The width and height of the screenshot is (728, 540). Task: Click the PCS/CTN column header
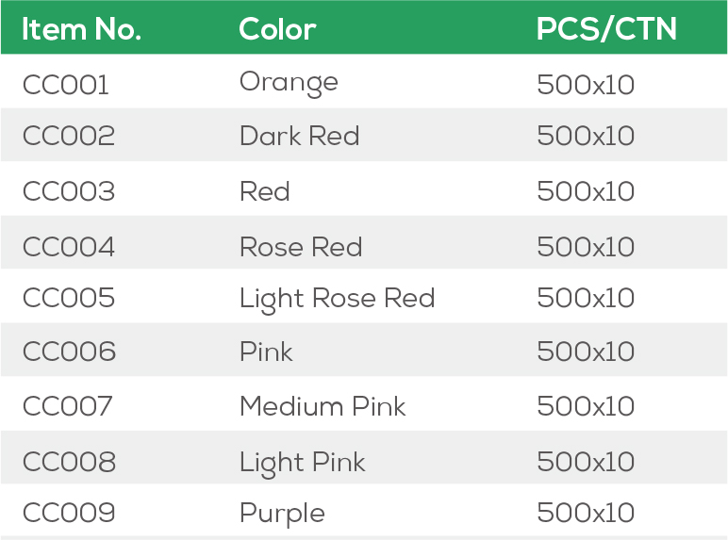(x=606, y=29)
